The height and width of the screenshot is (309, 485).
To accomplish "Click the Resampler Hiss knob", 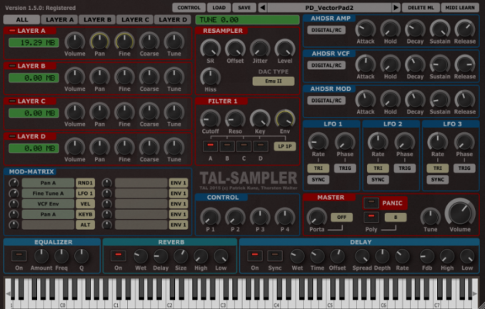I will (x=210, y=77).
